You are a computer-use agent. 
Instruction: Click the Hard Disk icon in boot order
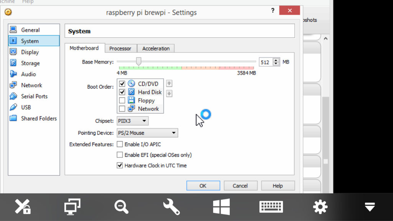pos(131,92)
